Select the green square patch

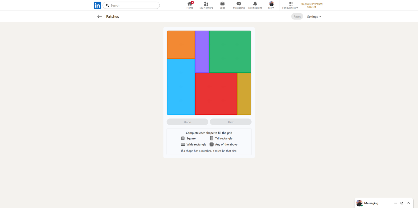230,52
